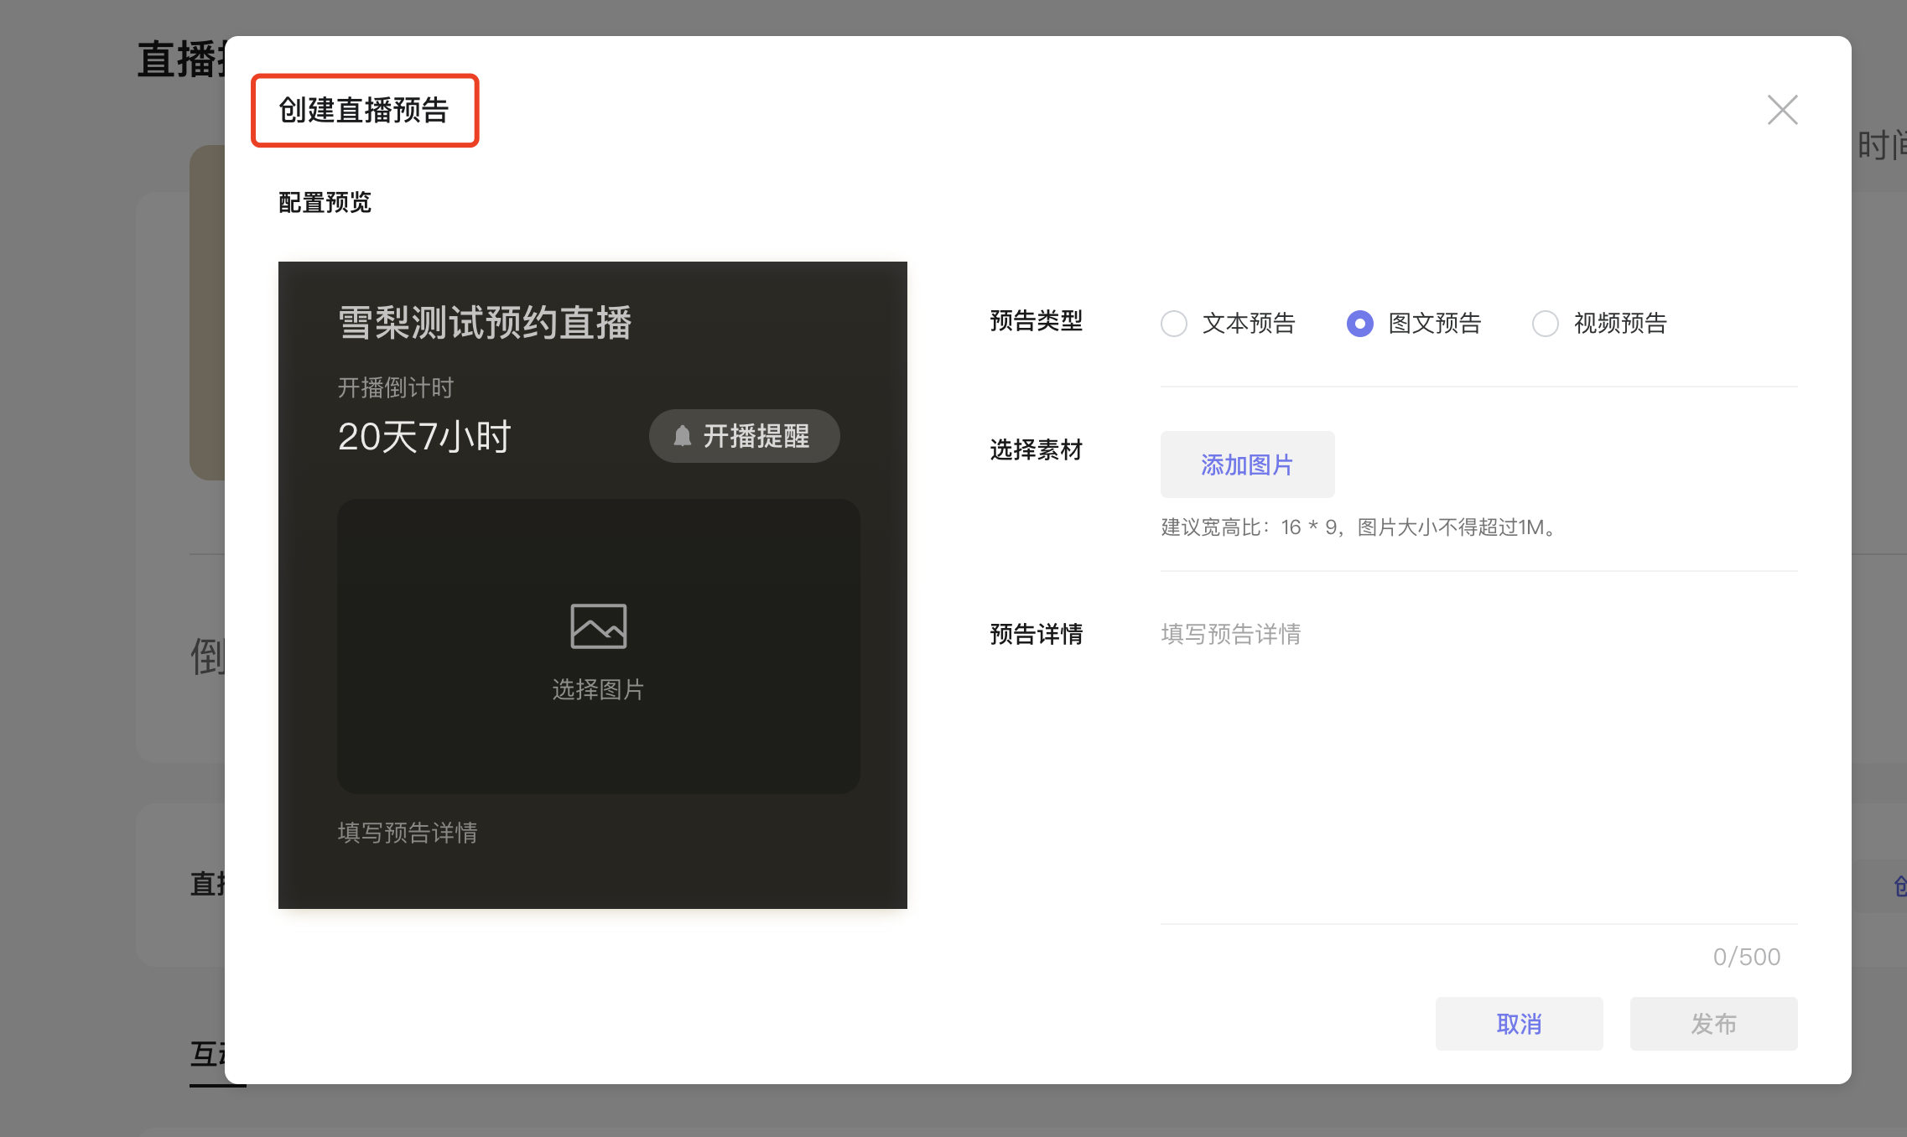Click the 取消 button

point(1519,1024)
